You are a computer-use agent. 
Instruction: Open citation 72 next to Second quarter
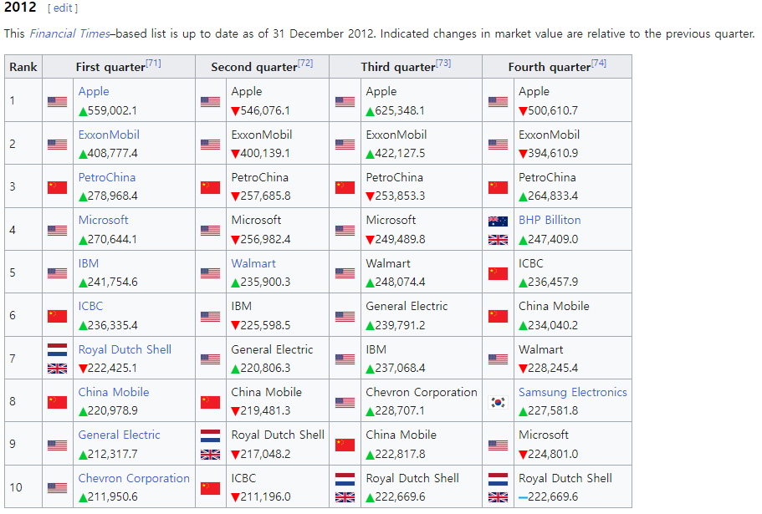pyautogui.click(x=305, y=63)
